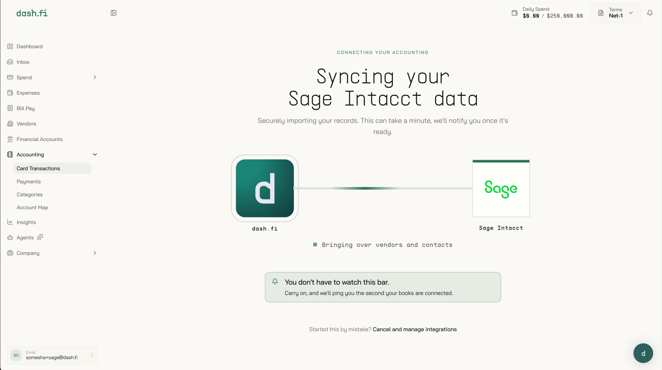The width and height of the screenshot is (662, 370).
Task: Click the Agents robot icon
Action: click(10, 238)
